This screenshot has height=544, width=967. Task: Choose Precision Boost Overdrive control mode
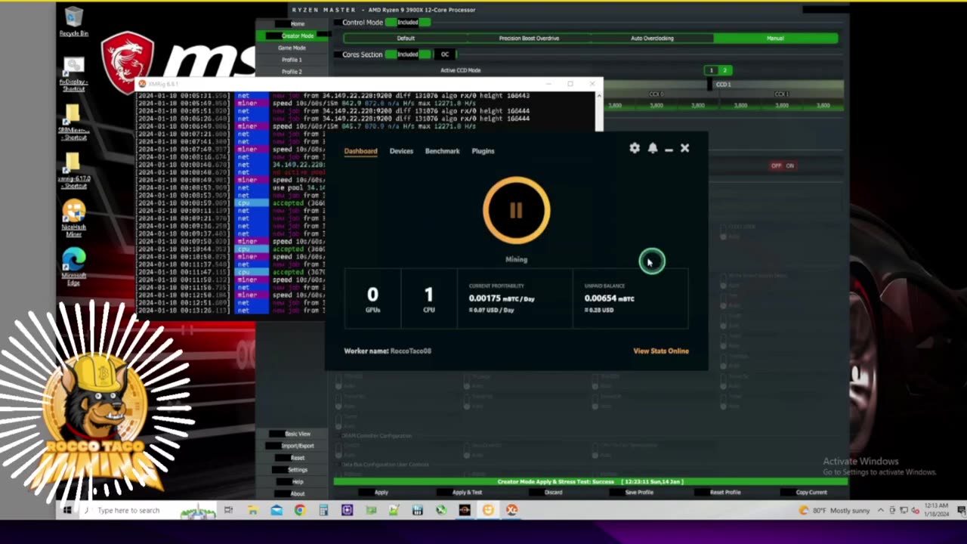coord(529,38)
